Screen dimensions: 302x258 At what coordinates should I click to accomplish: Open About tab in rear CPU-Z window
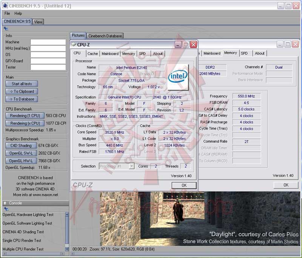pos(260,53)
